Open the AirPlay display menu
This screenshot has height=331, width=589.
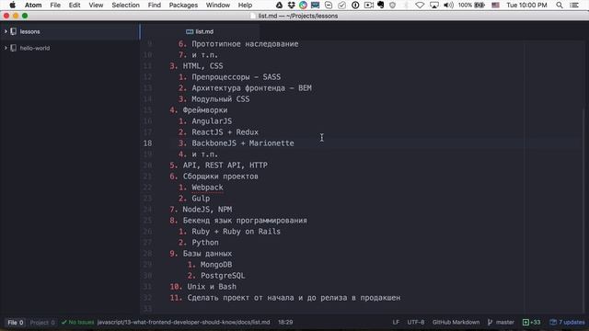433,5
